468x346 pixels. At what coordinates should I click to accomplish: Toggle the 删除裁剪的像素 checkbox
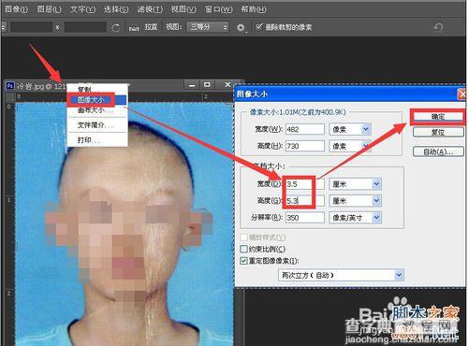(259, 27)
